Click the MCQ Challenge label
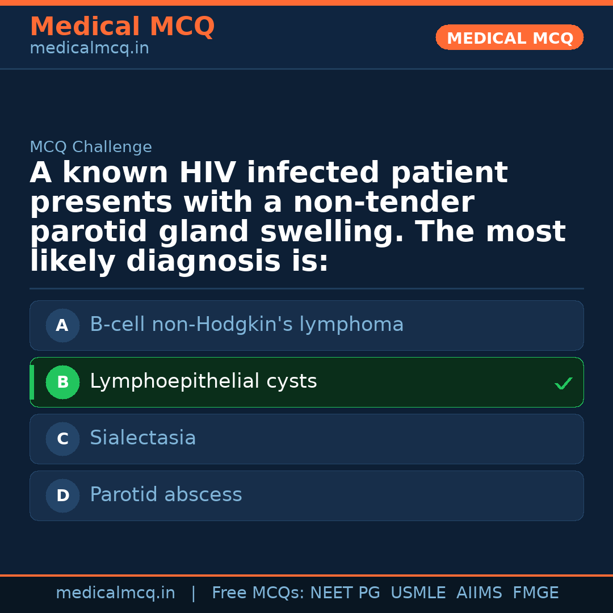The width and height of the screenshot is (613, 613). 91,148
